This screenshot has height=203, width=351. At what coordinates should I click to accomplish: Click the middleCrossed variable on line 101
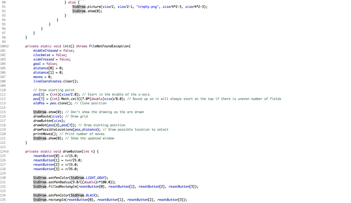[x=45, y=50]
